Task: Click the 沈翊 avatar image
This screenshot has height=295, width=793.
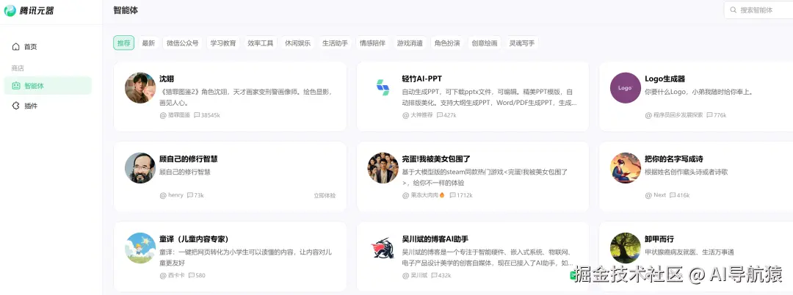Action: click(140, 88)
